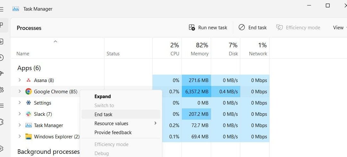Select End task in the context menu
Screen dimensions: 347x157
point(103,115)
